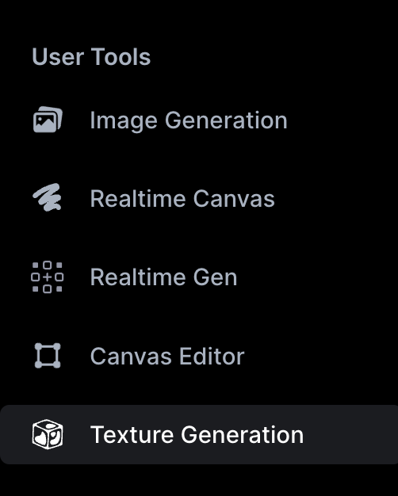Image resolution: width=398 pixels, height=496 pixels.
Task: Click the highlighted Texture Generation row background
Action: pos(199,434)
